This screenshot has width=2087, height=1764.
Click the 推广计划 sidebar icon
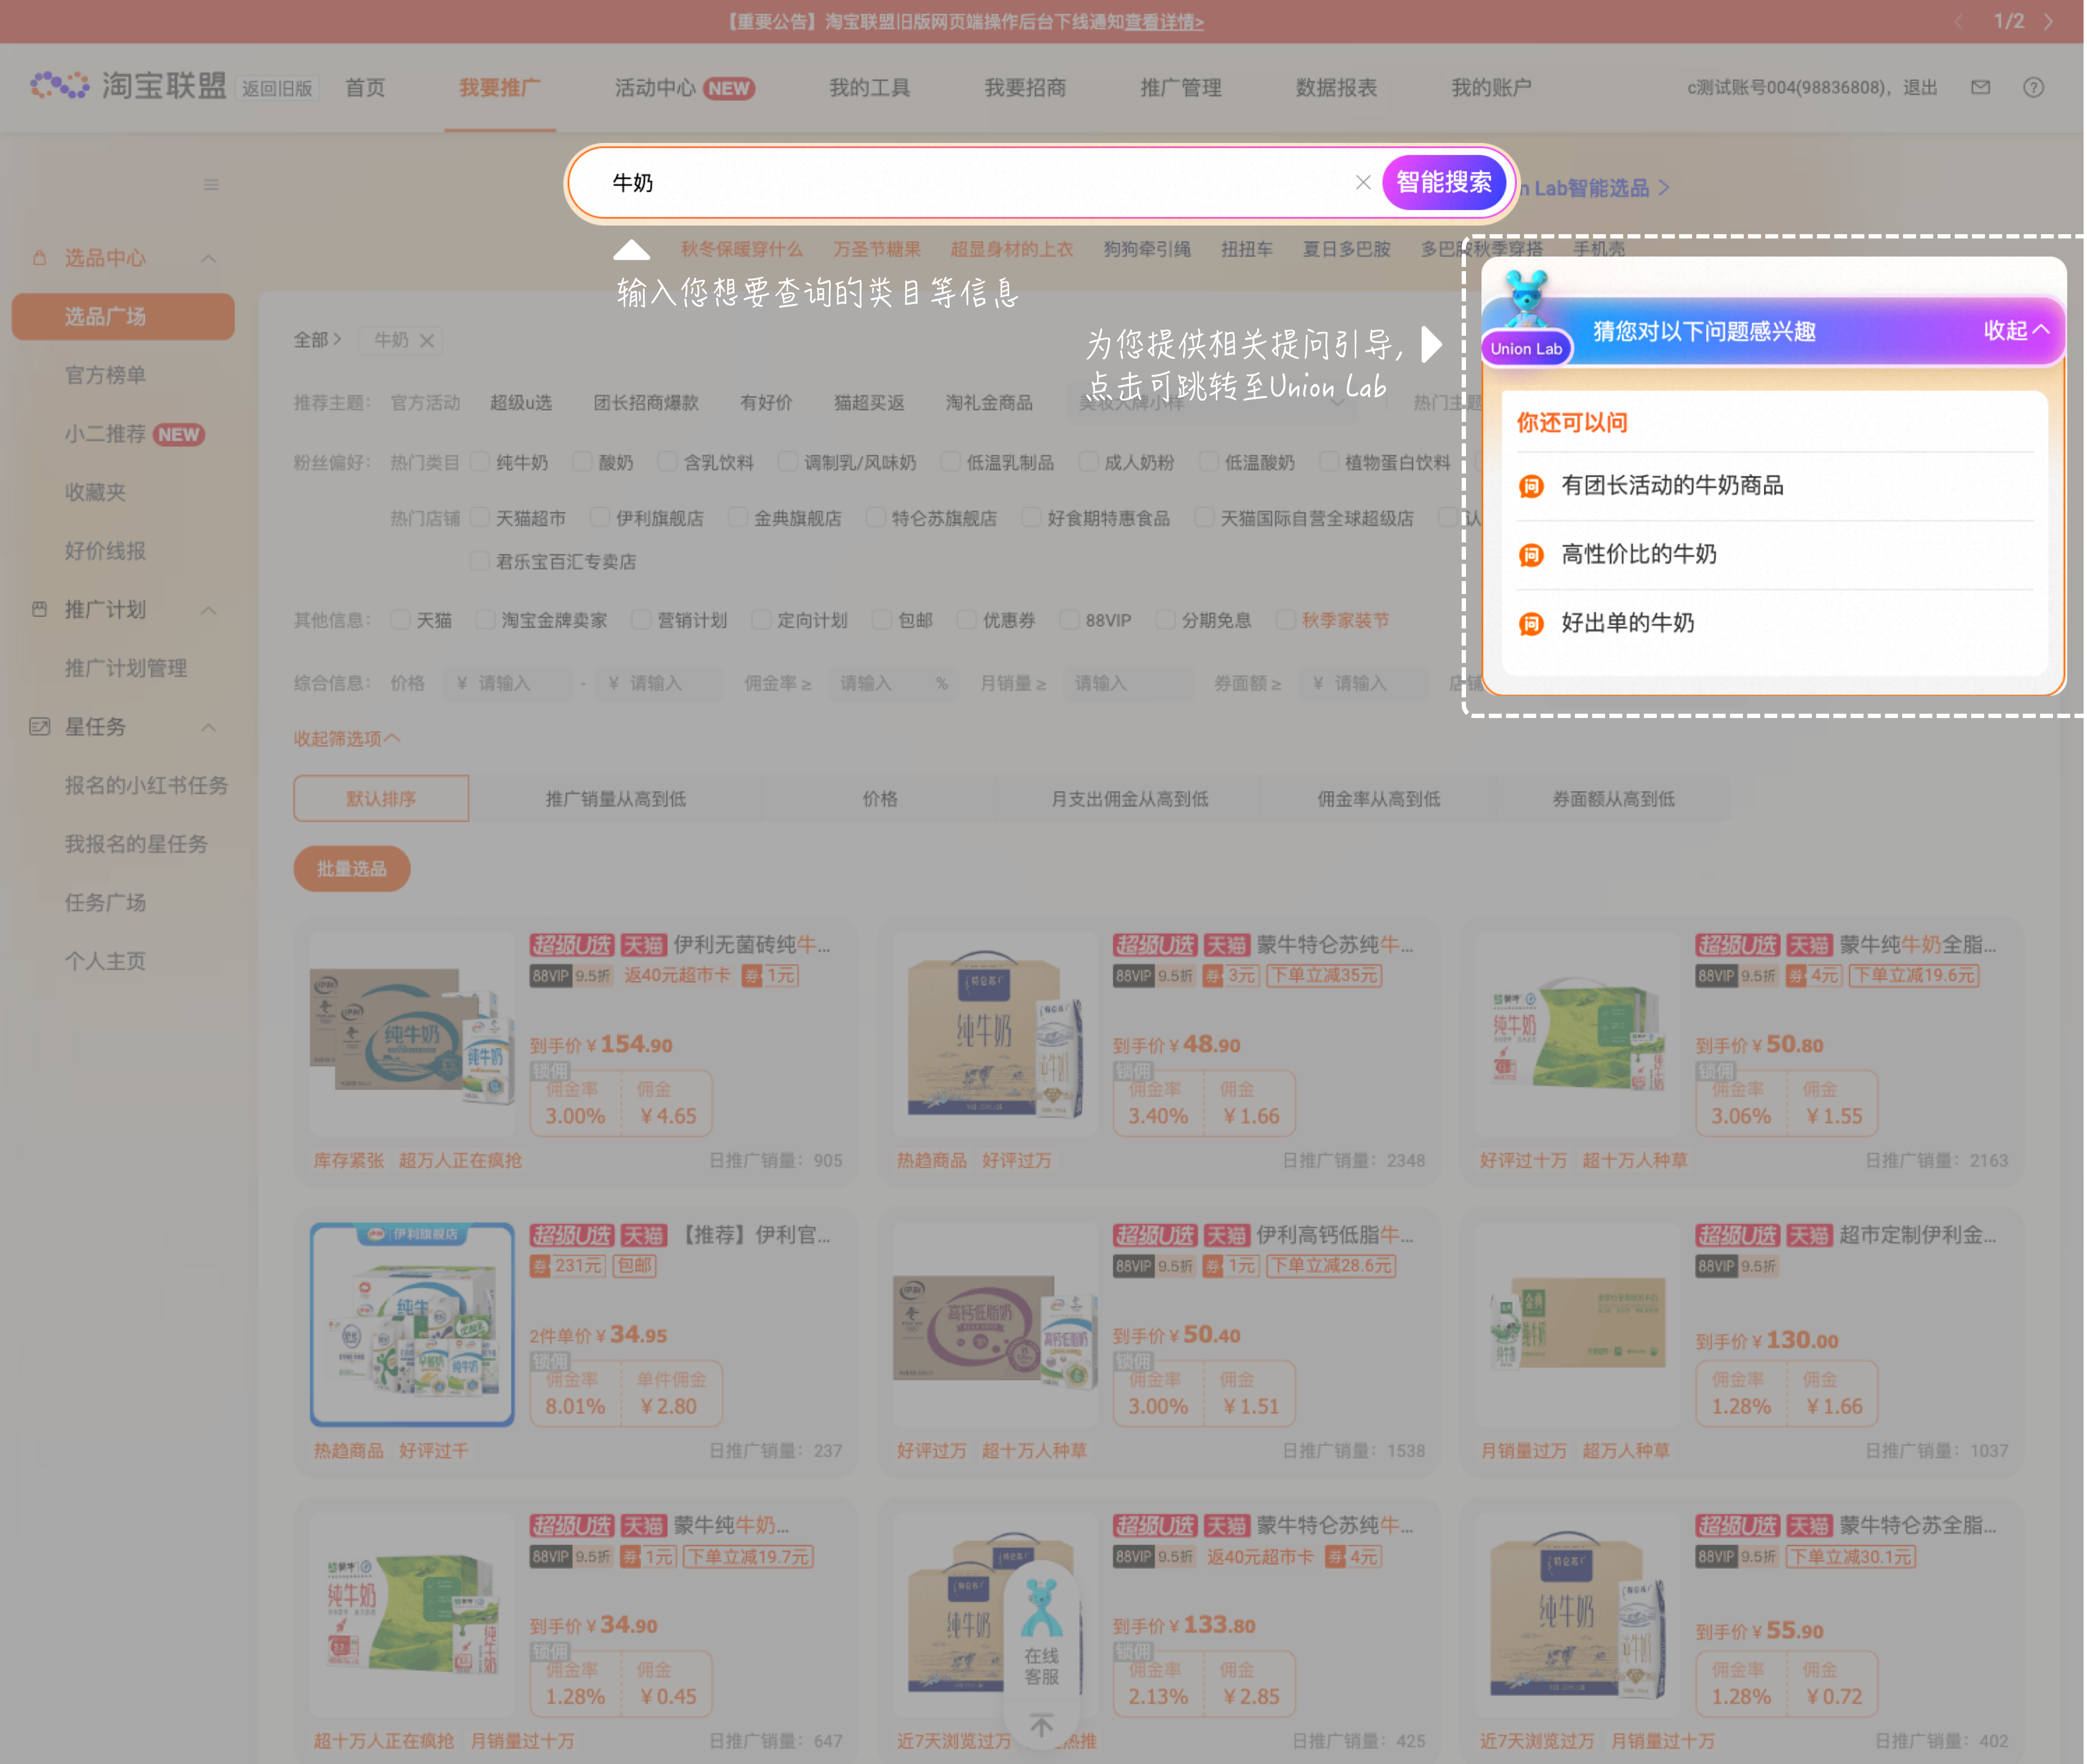pyautogui.click(x=39, y=609)
